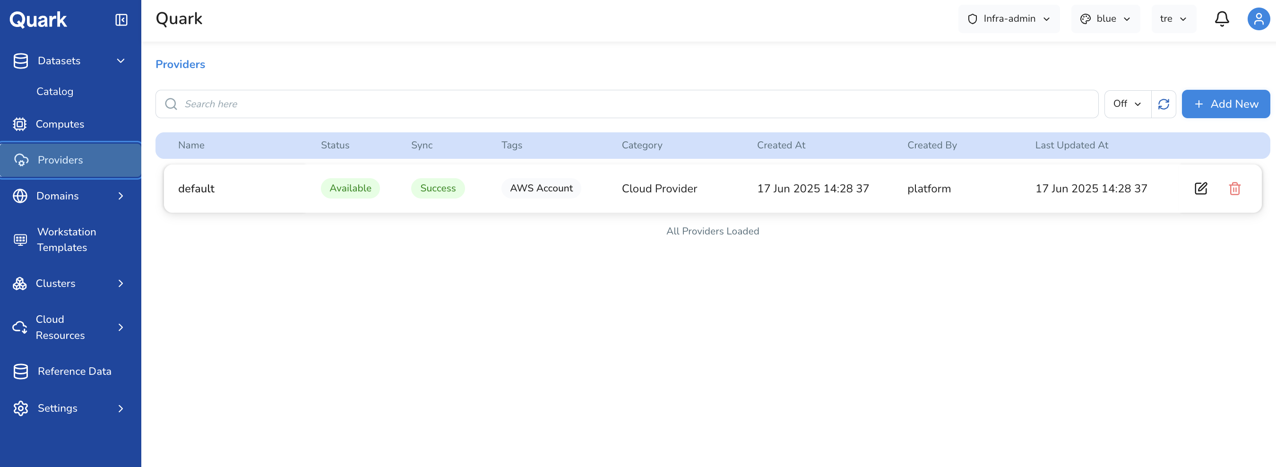Click the Success sync badge
This screenshot has height=467, width=1276.
pyautogui.click(x=438, y=188)
